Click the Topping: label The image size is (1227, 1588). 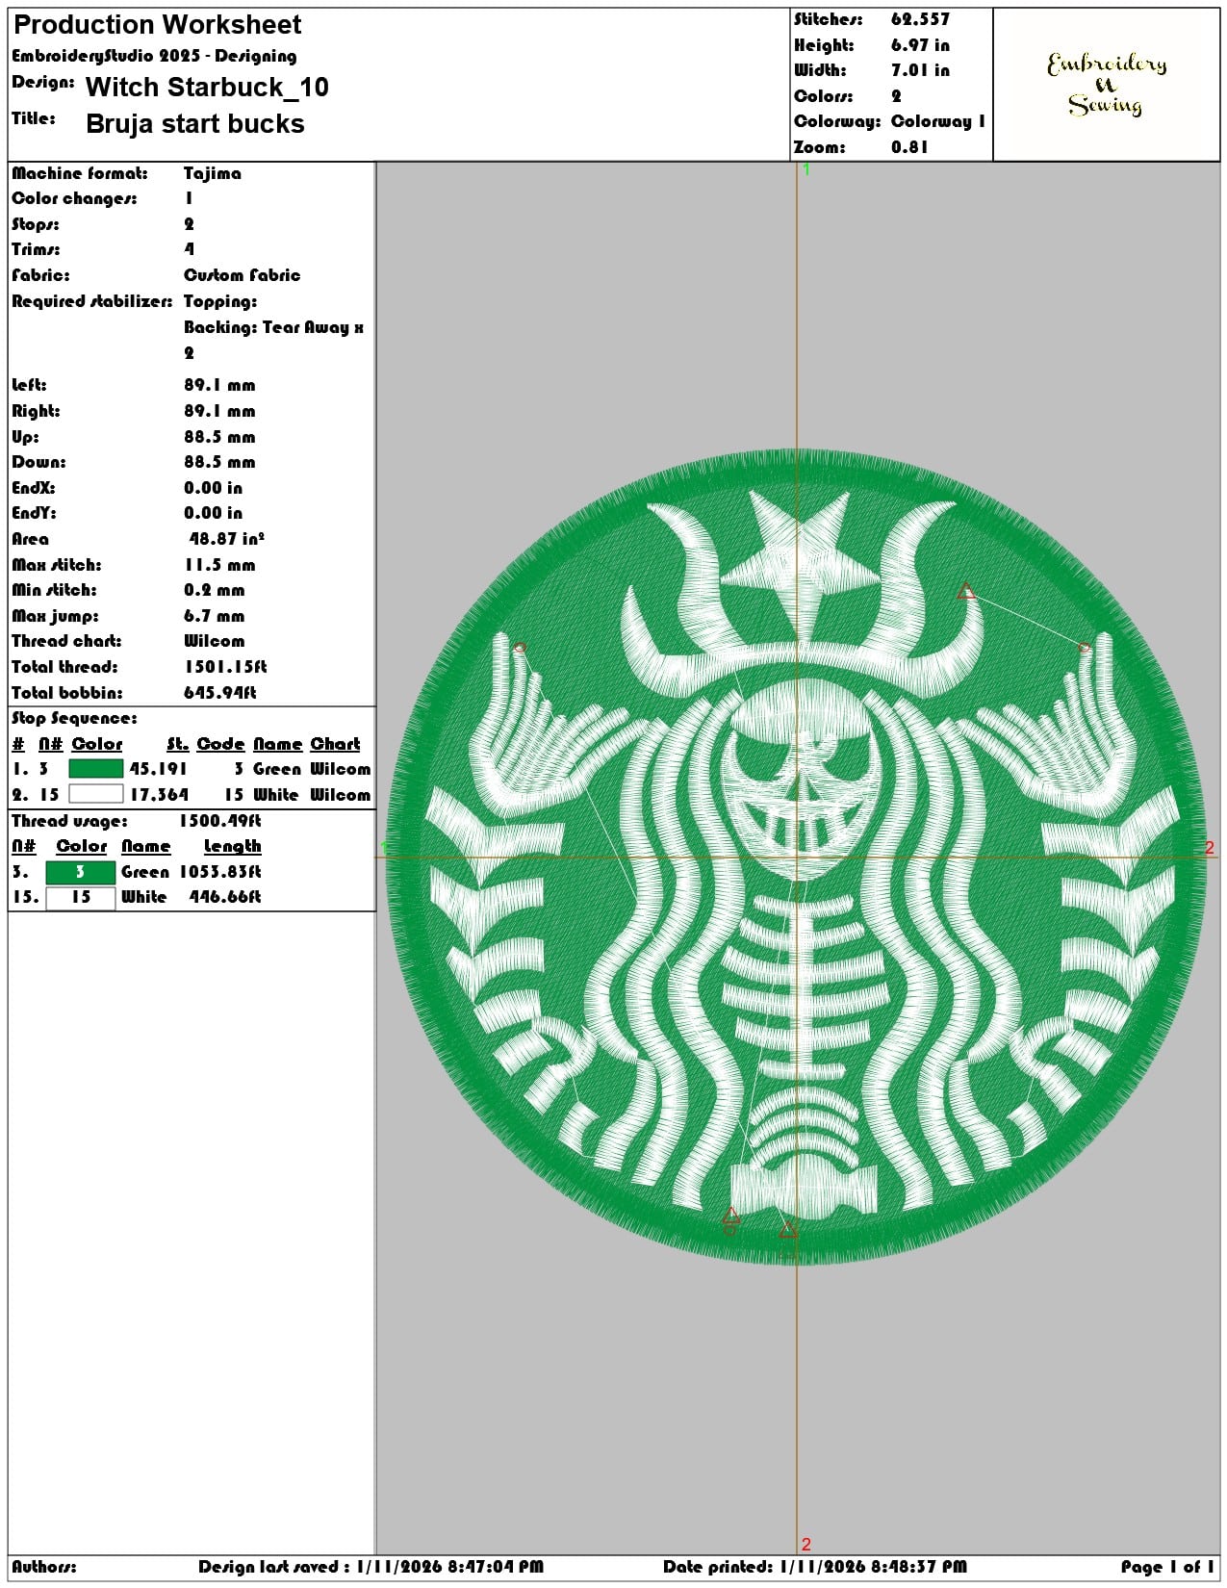click(x=220, y=301)
